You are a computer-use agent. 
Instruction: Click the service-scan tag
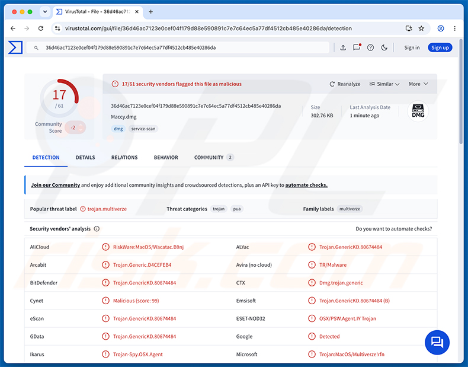143,129
